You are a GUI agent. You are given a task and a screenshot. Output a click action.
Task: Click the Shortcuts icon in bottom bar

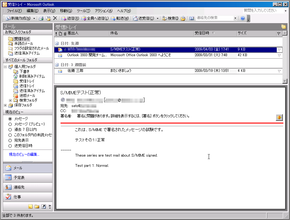(x=44, y=206)
